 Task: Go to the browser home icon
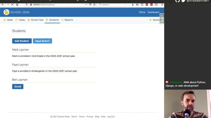[17, 5]
